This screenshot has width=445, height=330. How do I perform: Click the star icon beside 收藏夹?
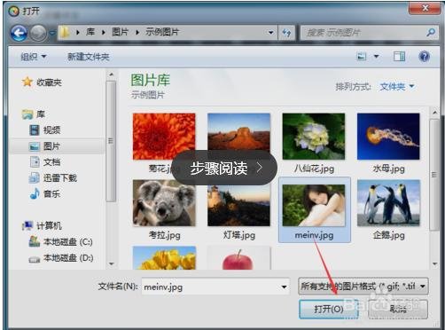(27, 82)
